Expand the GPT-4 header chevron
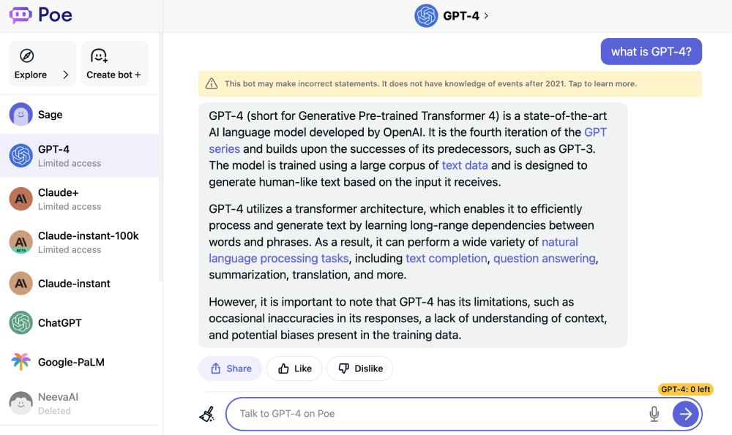Image resolution: width=732 pixels, height=435 pixels. pos(486,15)
